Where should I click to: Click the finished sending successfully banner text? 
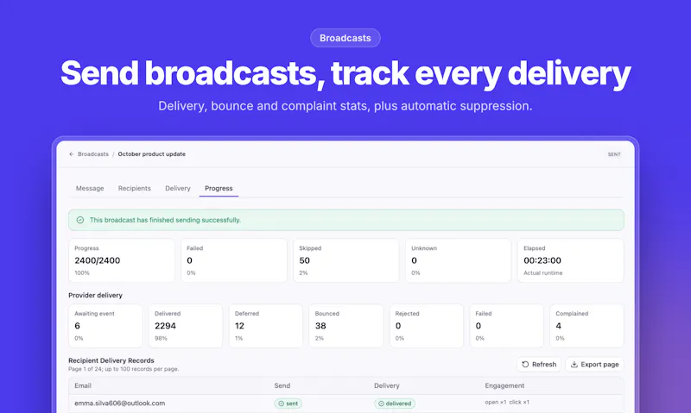click(x=165, y=220)
